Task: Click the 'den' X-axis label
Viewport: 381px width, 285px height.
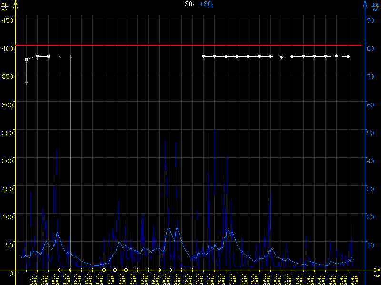Action: tap(376, 276)
